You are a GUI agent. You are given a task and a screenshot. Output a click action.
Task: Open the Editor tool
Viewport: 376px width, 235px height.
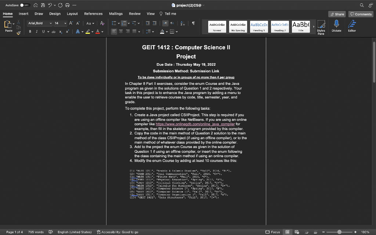tap(352, 26)
